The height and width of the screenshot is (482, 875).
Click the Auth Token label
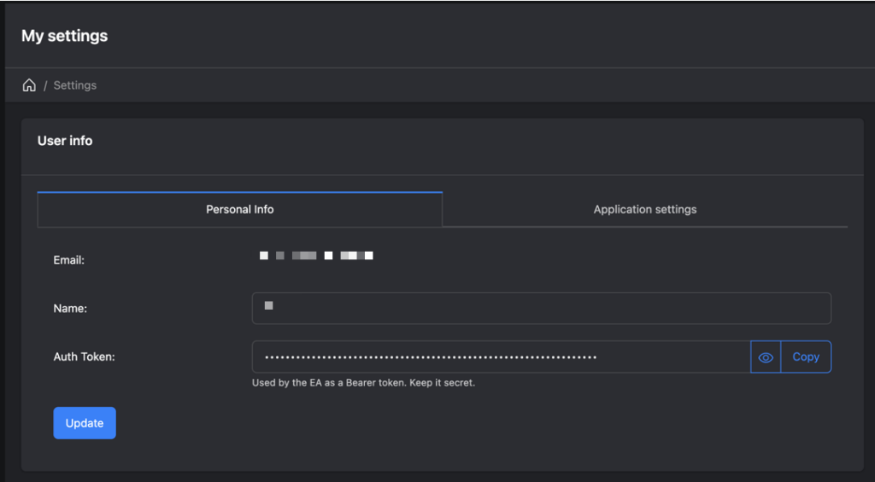[x=85, y=357]
